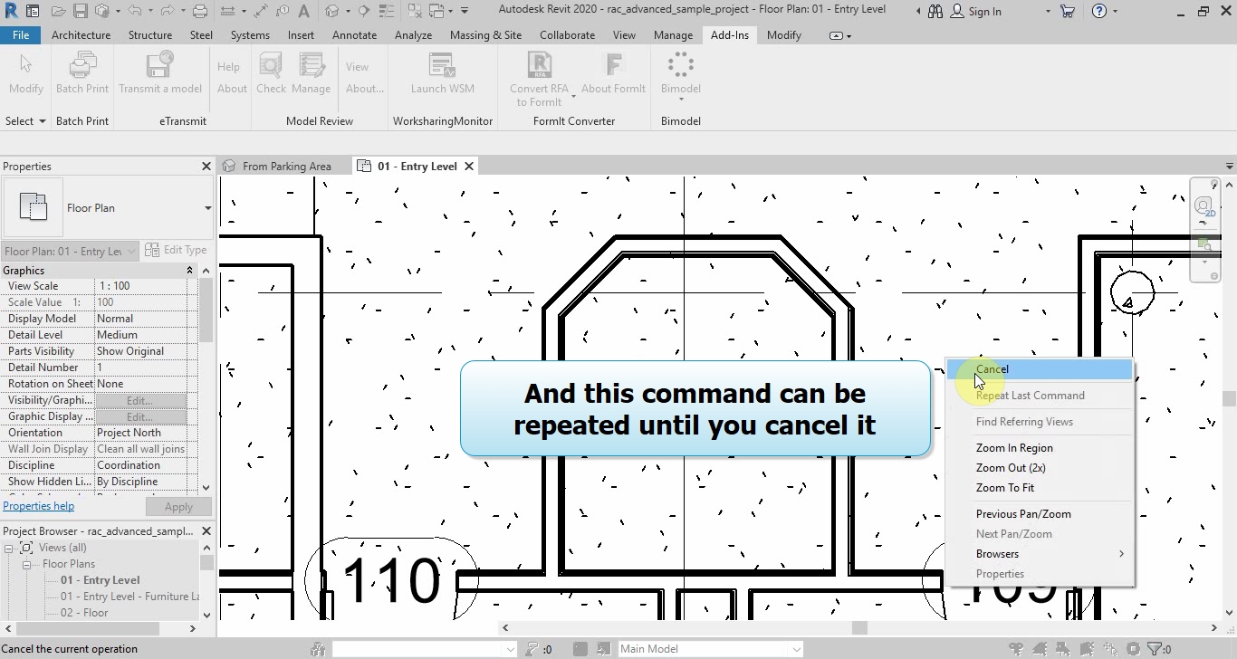Click the Convert RFA to FormIt icon
The image size is (1237, 659).
point(539,66)
